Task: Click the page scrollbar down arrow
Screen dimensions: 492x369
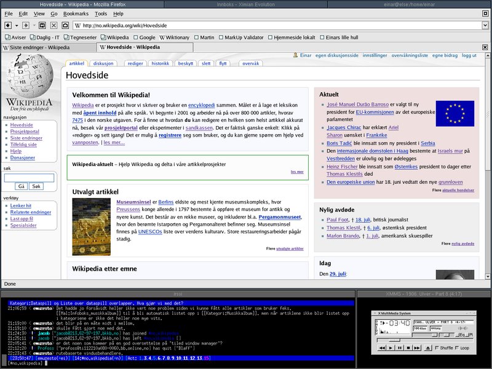Action: click(x=488, y=276)
